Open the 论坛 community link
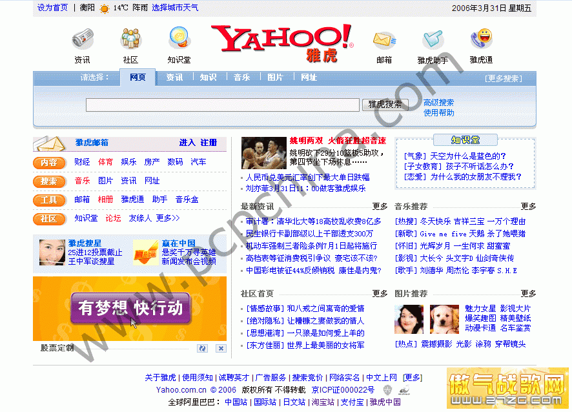Screen dimensions: 572x412 coord(113,218)
